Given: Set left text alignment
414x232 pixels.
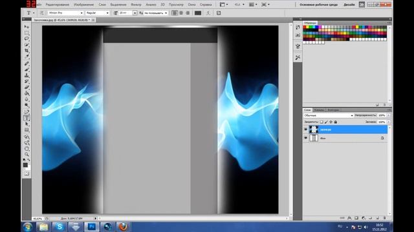Looking at the screenshot, I should pyautogui.click(x=175, y=13).
